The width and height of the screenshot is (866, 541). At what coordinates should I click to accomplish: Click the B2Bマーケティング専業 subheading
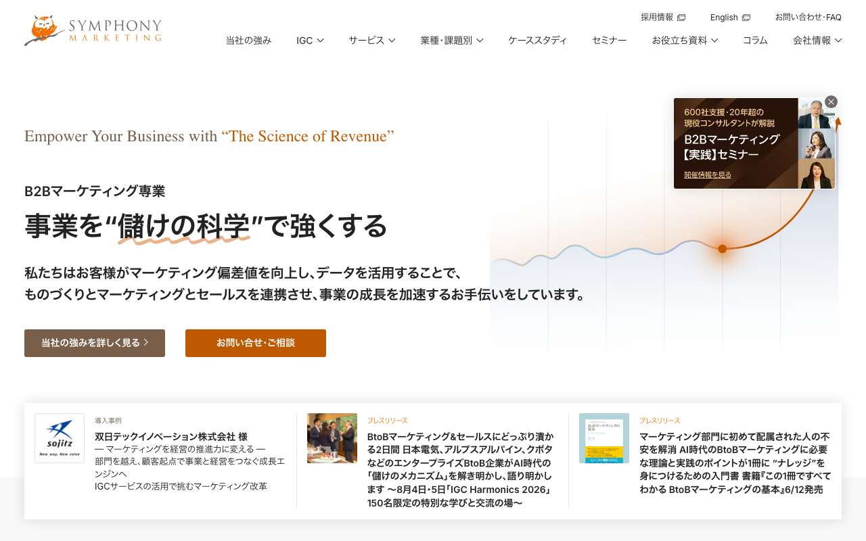click(95, 191)
